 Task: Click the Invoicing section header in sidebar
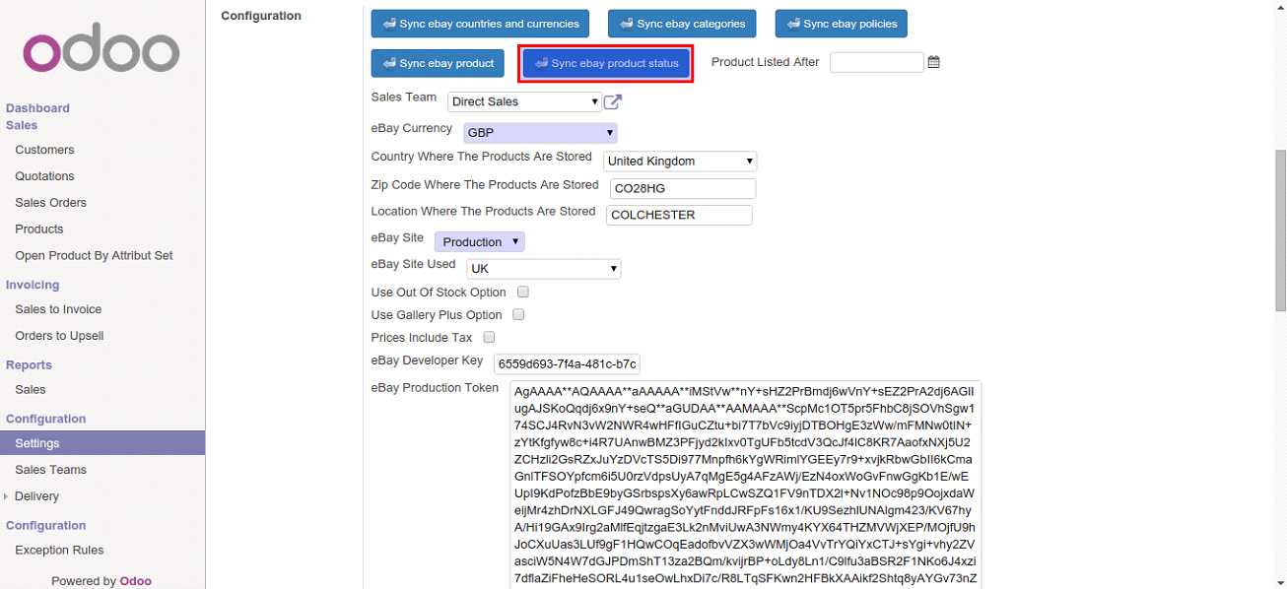33,285
